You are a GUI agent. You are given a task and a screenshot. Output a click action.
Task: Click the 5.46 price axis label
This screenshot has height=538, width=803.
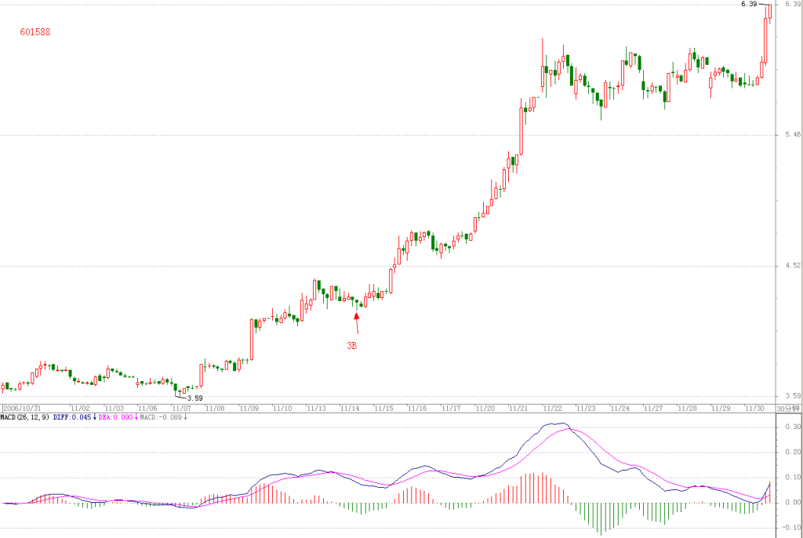pyautogui.click(x=793, y=135)
